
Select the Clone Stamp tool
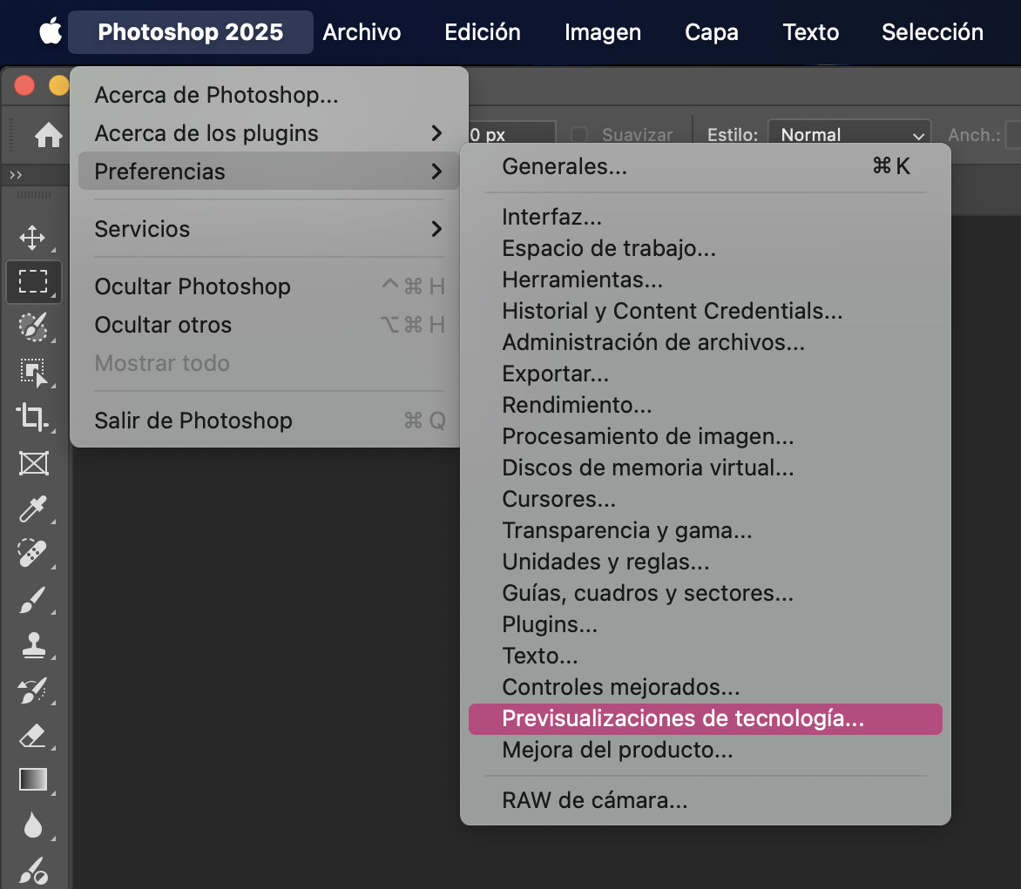[33, 645]
